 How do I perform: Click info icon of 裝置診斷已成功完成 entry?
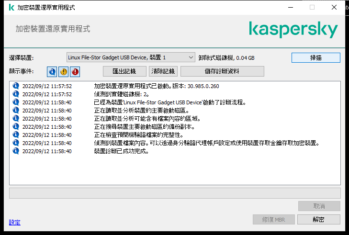pyautogui.click(x=16, y=151)
